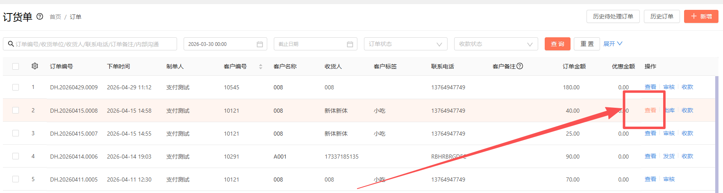The image size is (723, 193).
Task: Click the table vertical scrollbar
Action: point(716,134)
